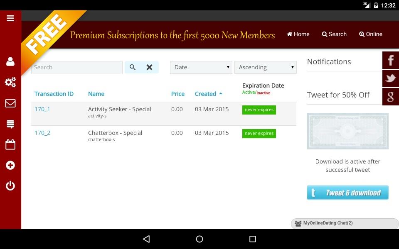Viewport: 399px width, 249px height.
Task: Open the calendar sidebar icon
Action: [x=10, y=144]
